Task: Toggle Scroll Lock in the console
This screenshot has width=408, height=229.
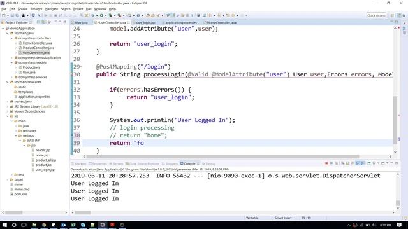Action: (347, 163)
